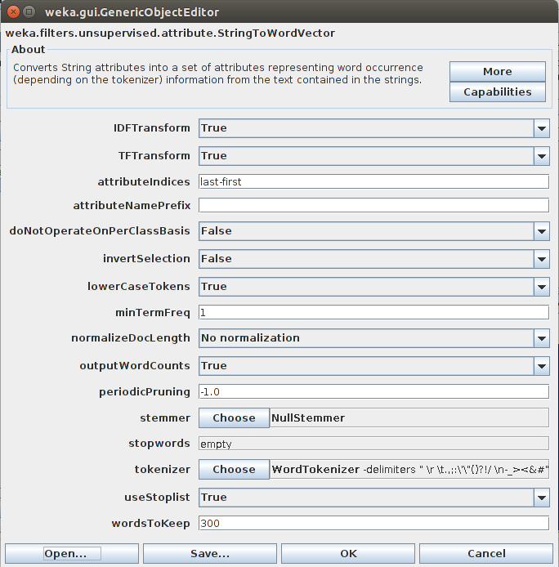This screenshot has height=567, width=559.
Task: Edit the minTermFreq value
Action: pyautogui.click(x=373, y=312)
